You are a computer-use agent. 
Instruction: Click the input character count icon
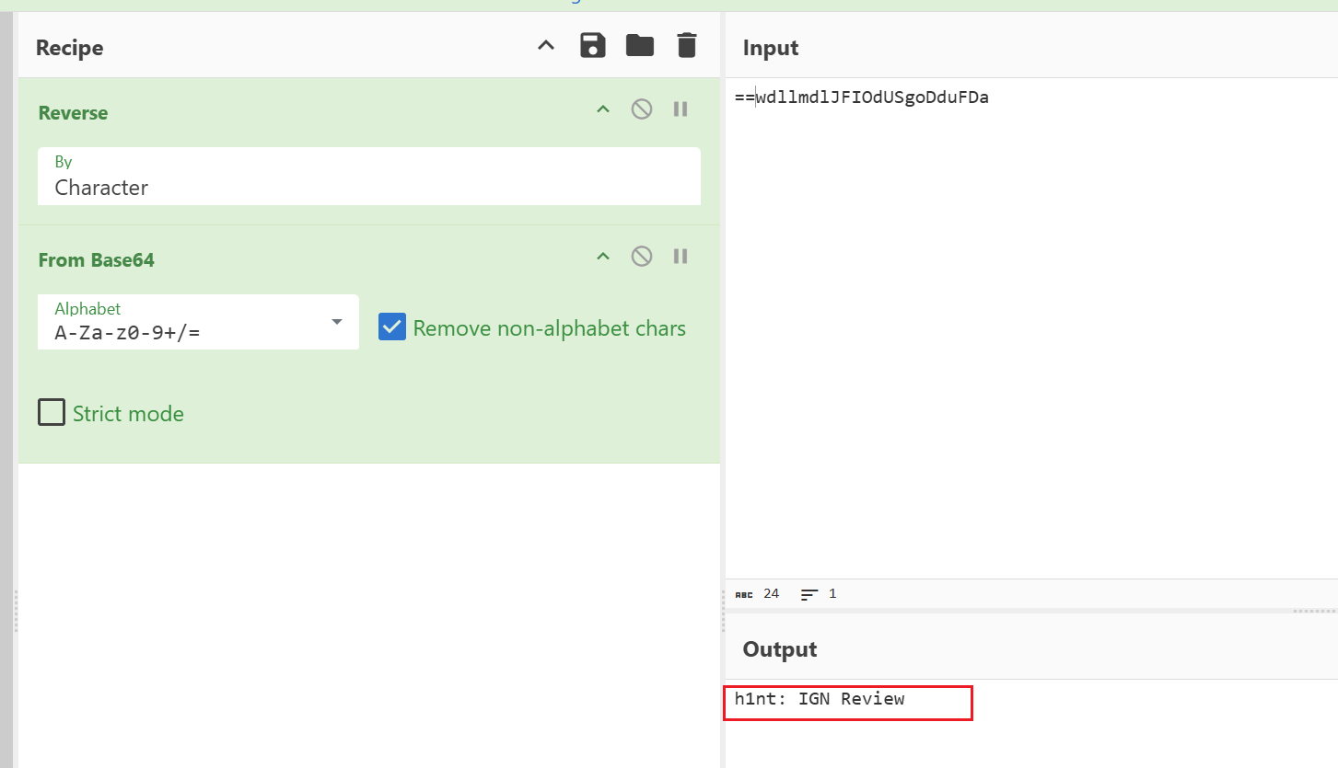[x=744, y=594]
